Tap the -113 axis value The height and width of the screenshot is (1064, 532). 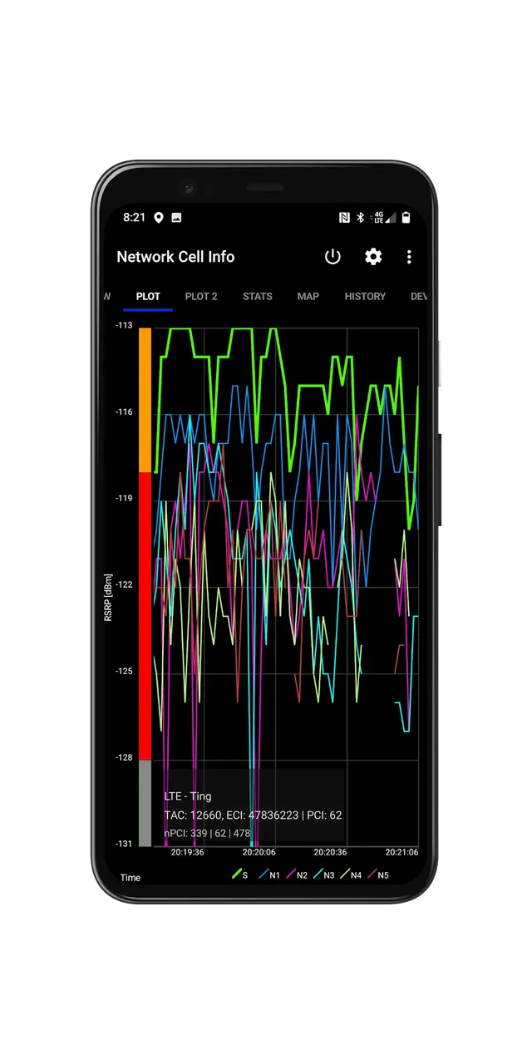pos(123,326)
